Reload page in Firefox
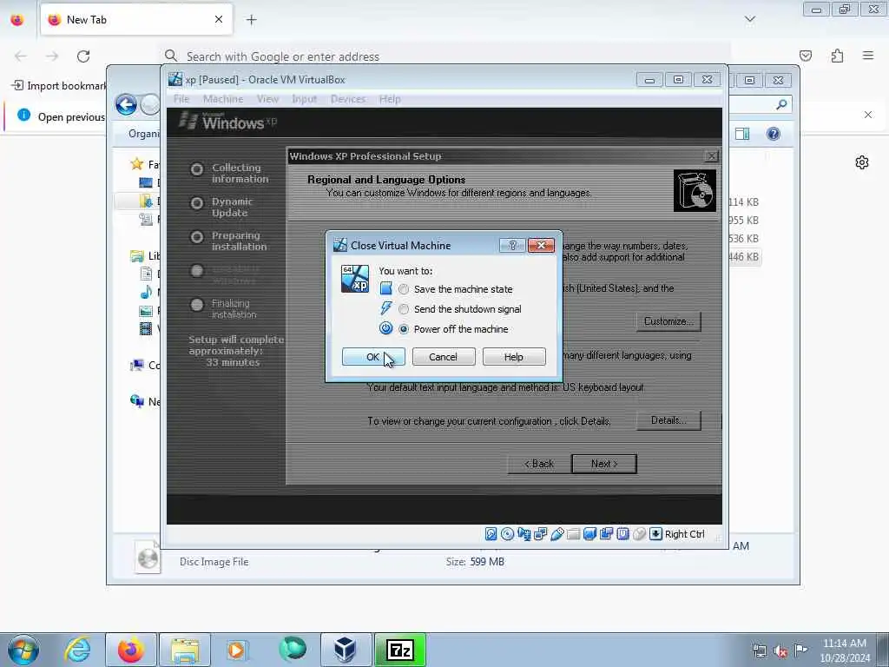Screen dimensions: 889x667 [x=83, y=56]
